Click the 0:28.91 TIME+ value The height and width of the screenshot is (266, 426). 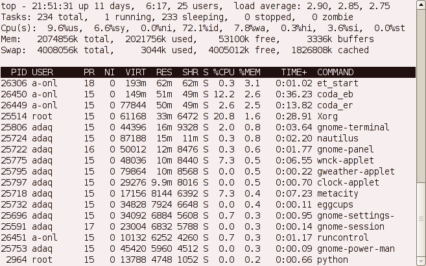294,117
